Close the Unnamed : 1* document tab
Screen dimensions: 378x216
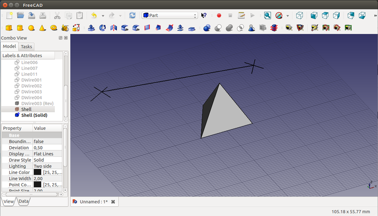tap(113, 202)
